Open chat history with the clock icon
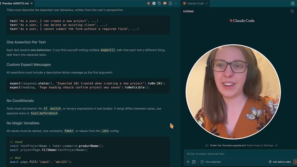The image size is (297, 167). [292, 11]
